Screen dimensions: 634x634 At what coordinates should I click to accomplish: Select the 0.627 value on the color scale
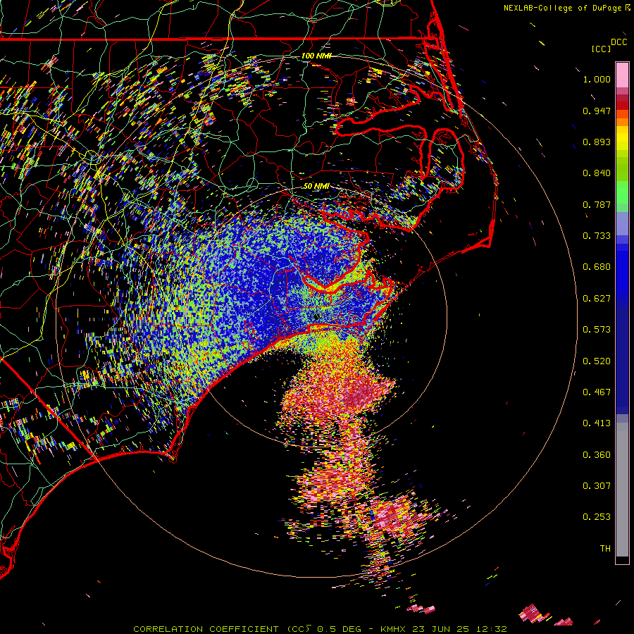(597, 299)
